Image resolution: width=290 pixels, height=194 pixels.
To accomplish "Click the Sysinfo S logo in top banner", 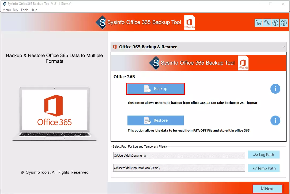I will tap(101, 22).
